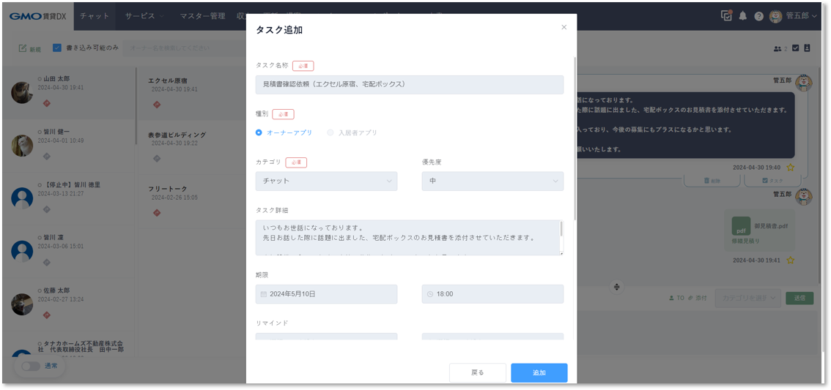Image resolution: width=831 pixels, height=390 pixels.
Task: Open the 御見積書.pdf attachment icon
Action: [x=741, y=226]
